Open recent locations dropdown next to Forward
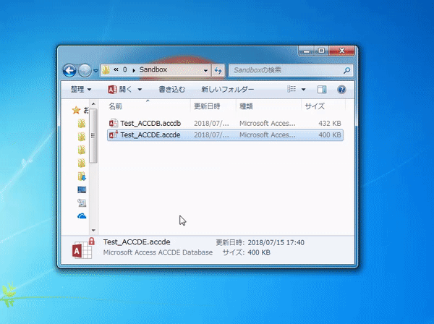Viewport: 434px width, 324px height. click(x=95, y=71)
